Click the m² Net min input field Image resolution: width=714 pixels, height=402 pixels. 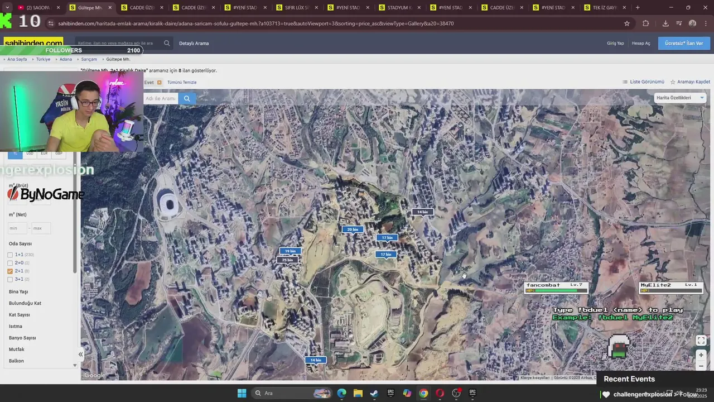[17, 228]
